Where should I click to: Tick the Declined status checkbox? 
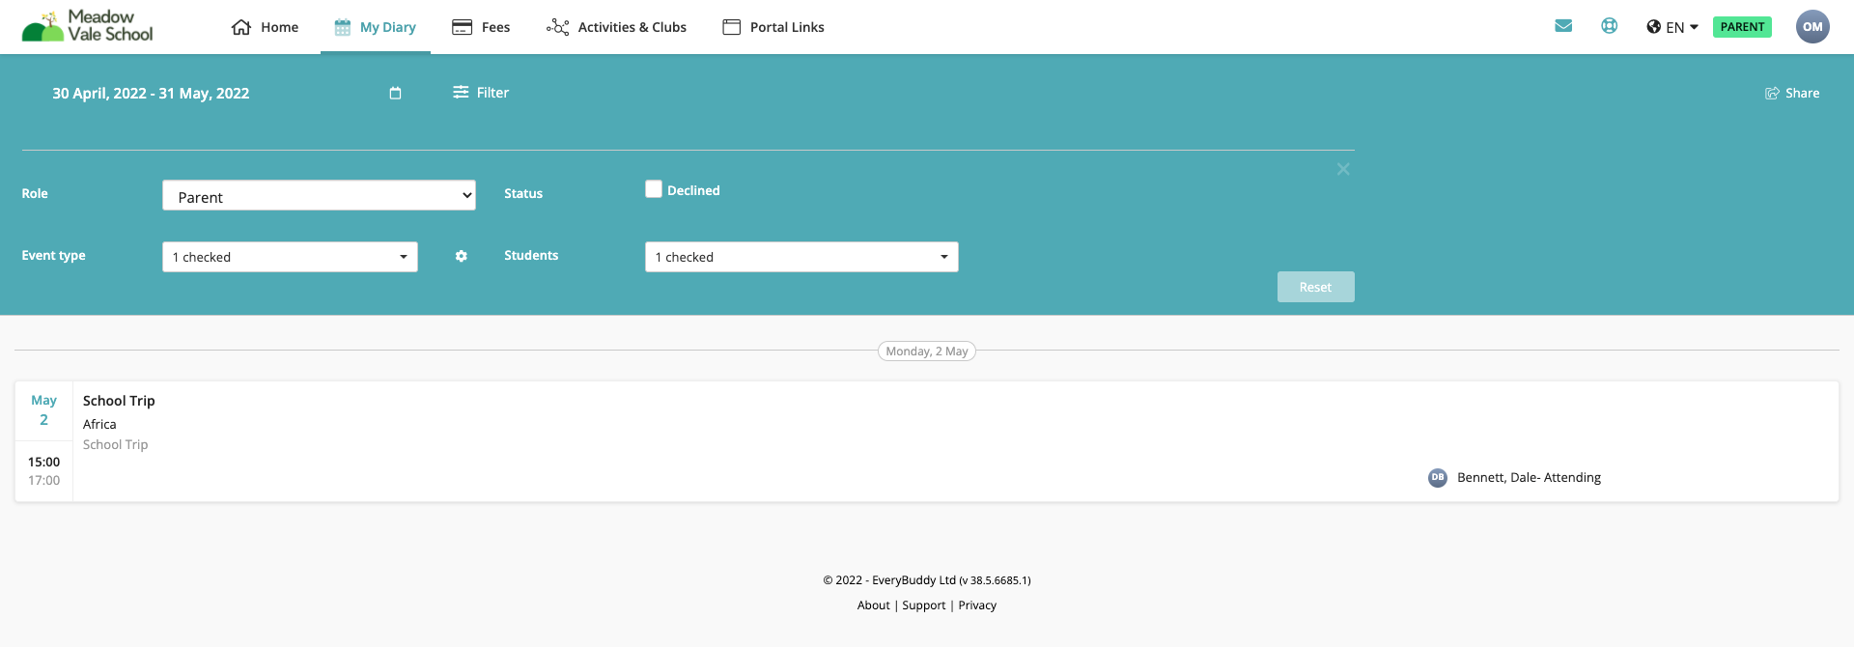(x=654, y=189)
